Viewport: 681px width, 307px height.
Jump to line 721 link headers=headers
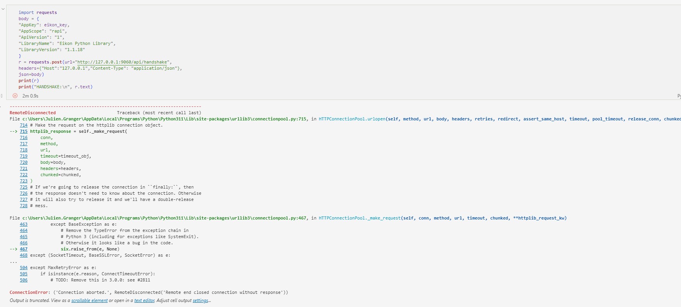24,168
